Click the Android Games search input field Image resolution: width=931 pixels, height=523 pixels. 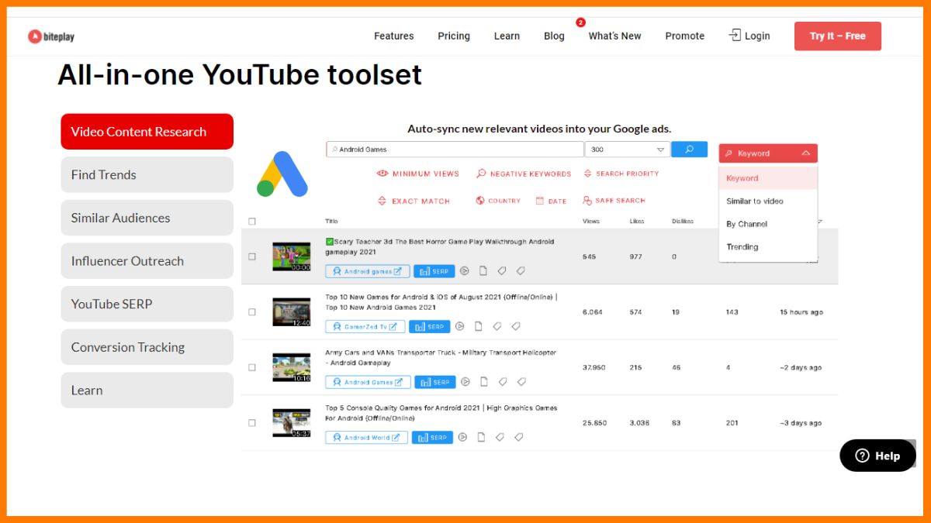click(x=455, y=150)
